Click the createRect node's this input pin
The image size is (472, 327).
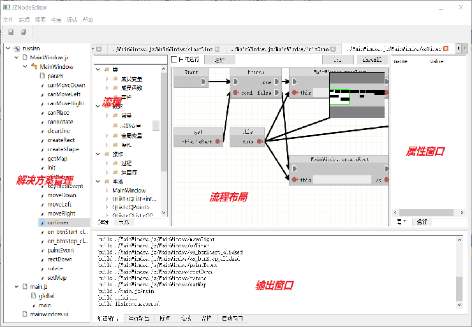coord(295,180)
